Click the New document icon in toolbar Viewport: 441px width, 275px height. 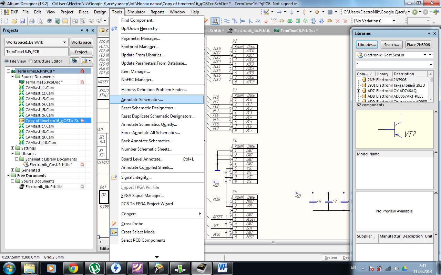point(6,21)
